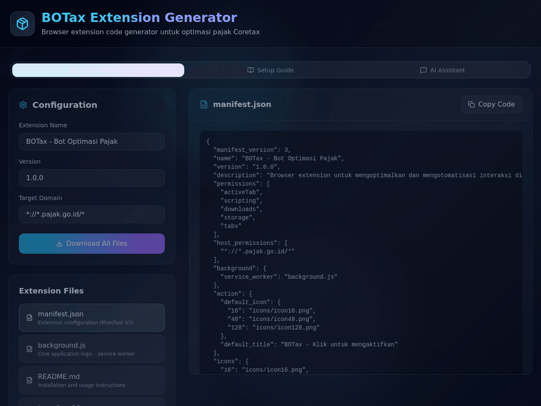Image resolution: width=541 pixels, height=406 pixels.
Task: Click the Configuration heading text
Action: 65,105
